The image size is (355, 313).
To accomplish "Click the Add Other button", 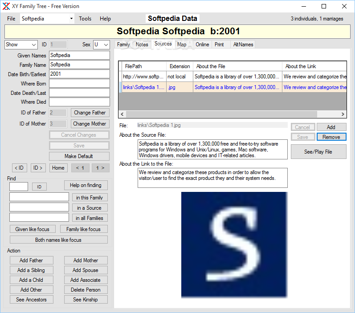I will coord(32,289).
